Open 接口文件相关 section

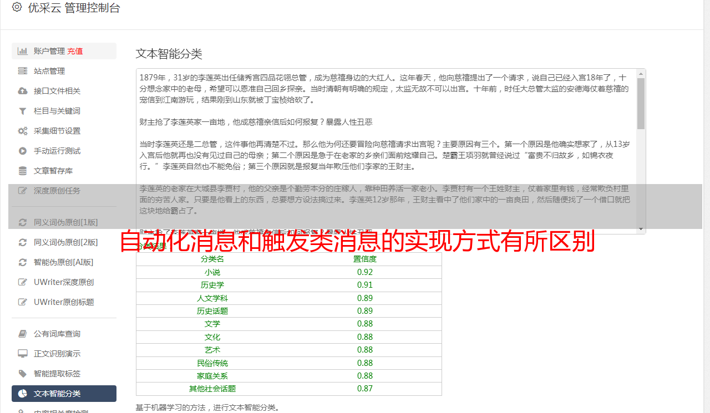tap(64, 91)
